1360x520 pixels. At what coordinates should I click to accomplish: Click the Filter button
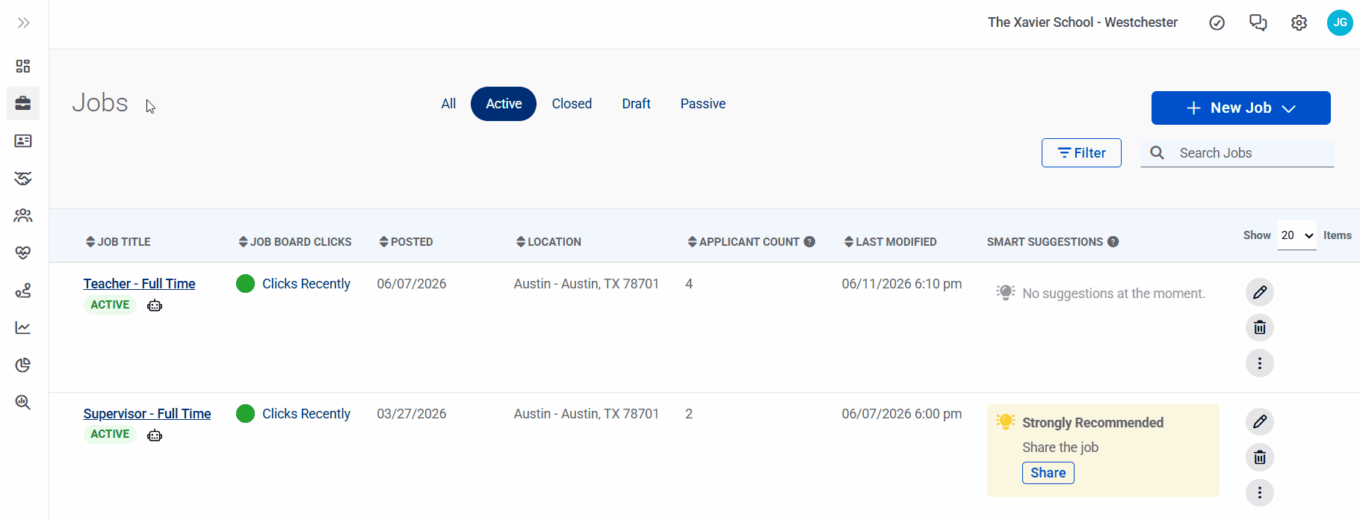pyautogui.click(x=1081, y=153)
